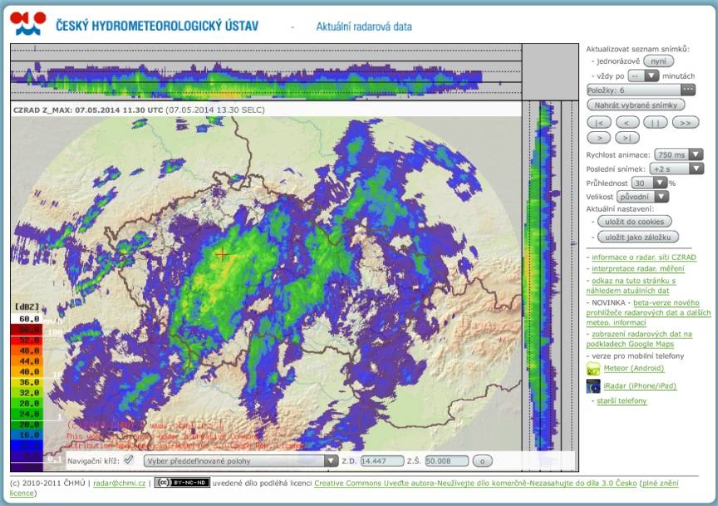This screenshot has width=718, height=506.
Task: Click the 'Aktuální radarová data' heading
Action: point(364,27)
